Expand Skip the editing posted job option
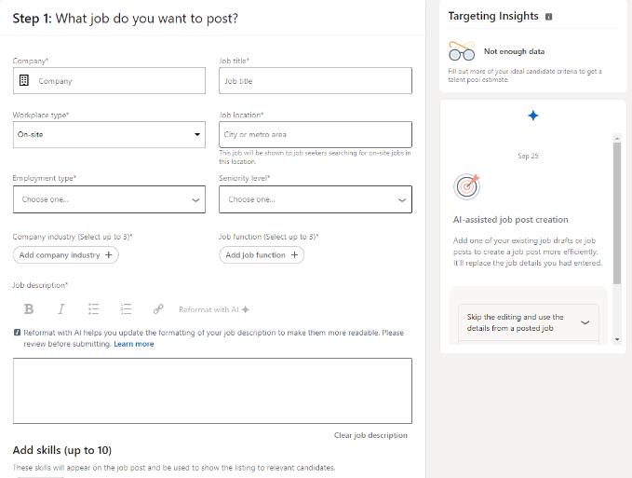632x478 pixels. (529, 322)
